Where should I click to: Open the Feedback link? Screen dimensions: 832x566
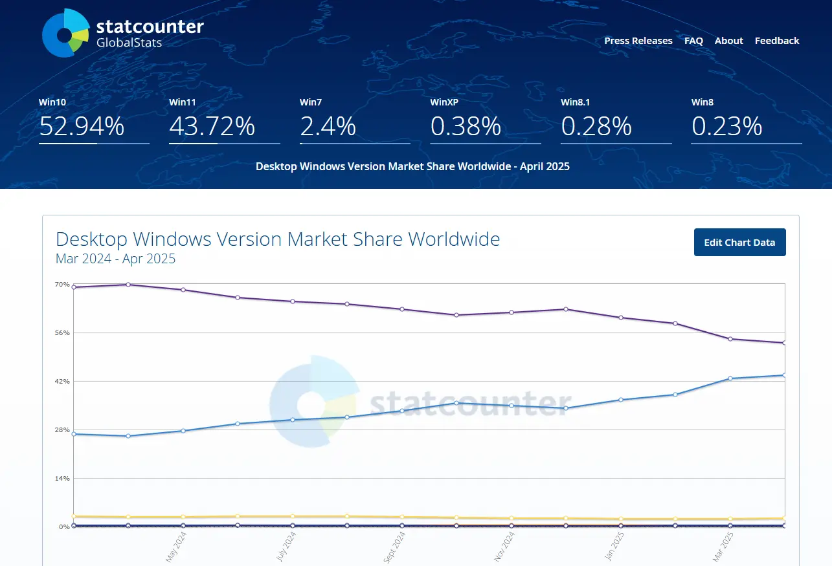tap(777, 41)
